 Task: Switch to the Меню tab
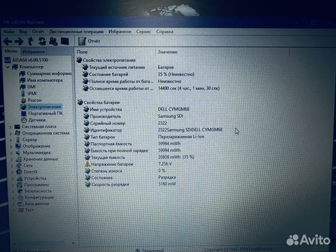tap(11, 51)
